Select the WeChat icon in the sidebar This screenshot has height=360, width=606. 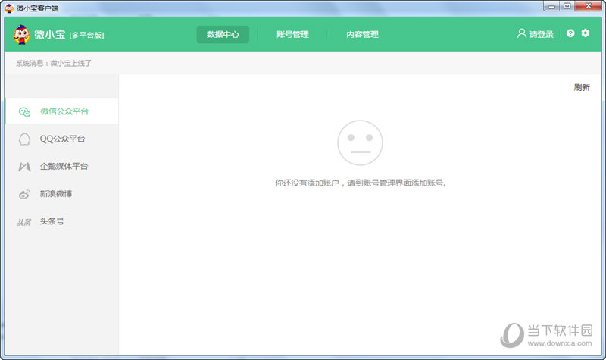pos(24,111)
